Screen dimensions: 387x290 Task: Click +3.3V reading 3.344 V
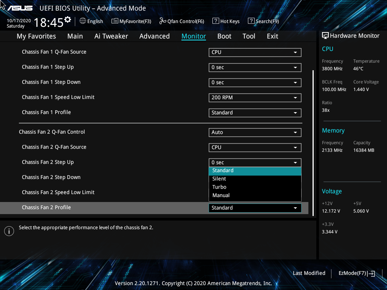(330, 232)
